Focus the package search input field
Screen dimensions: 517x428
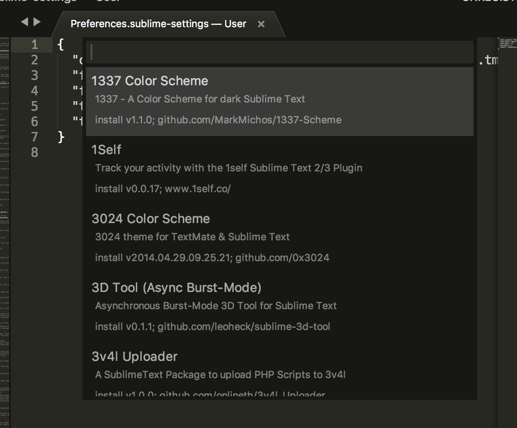[x=281, y=53]
